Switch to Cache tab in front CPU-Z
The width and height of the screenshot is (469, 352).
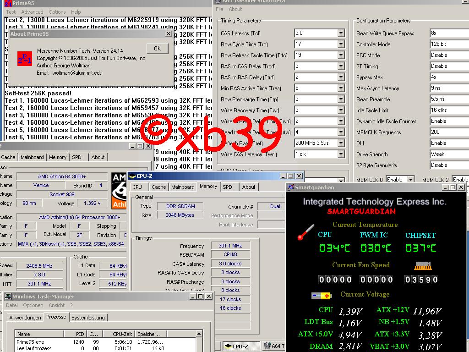click(x=159, y=187)
